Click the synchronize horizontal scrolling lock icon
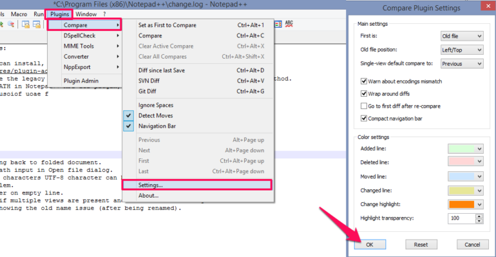Viewport: 496px width, 257px height. coord(37,25)
